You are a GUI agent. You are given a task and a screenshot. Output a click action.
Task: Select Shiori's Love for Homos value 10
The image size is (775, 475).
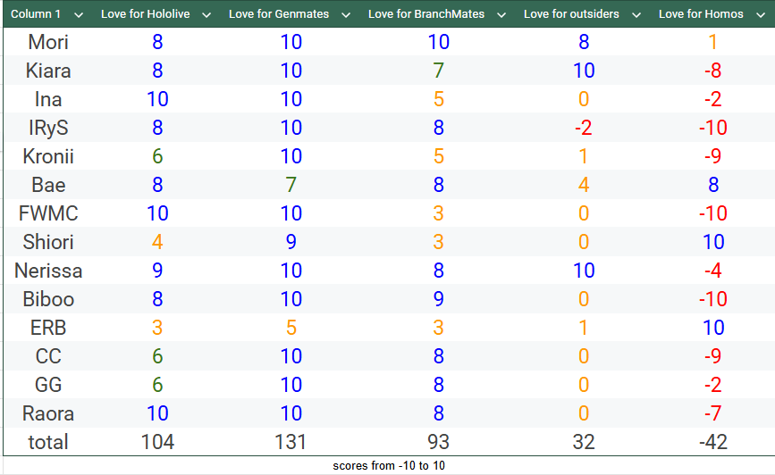coord(712,243)
